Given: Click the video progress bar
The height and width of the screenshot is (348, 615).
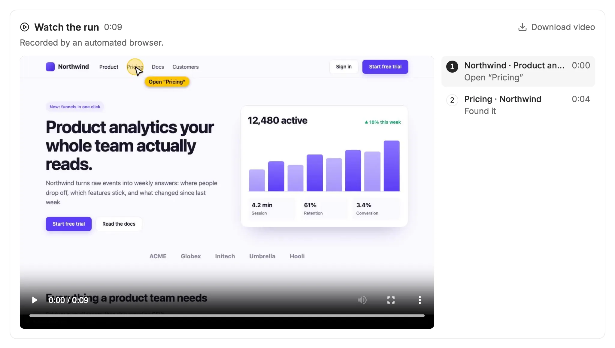Looking at the screenshot, I should [227, 316].
